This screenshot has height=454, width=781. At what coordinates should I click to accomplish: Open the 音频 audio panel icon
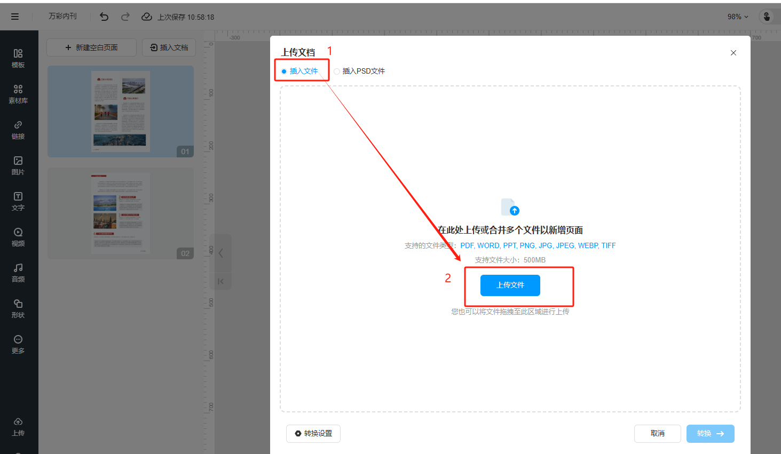coord(18,273)
